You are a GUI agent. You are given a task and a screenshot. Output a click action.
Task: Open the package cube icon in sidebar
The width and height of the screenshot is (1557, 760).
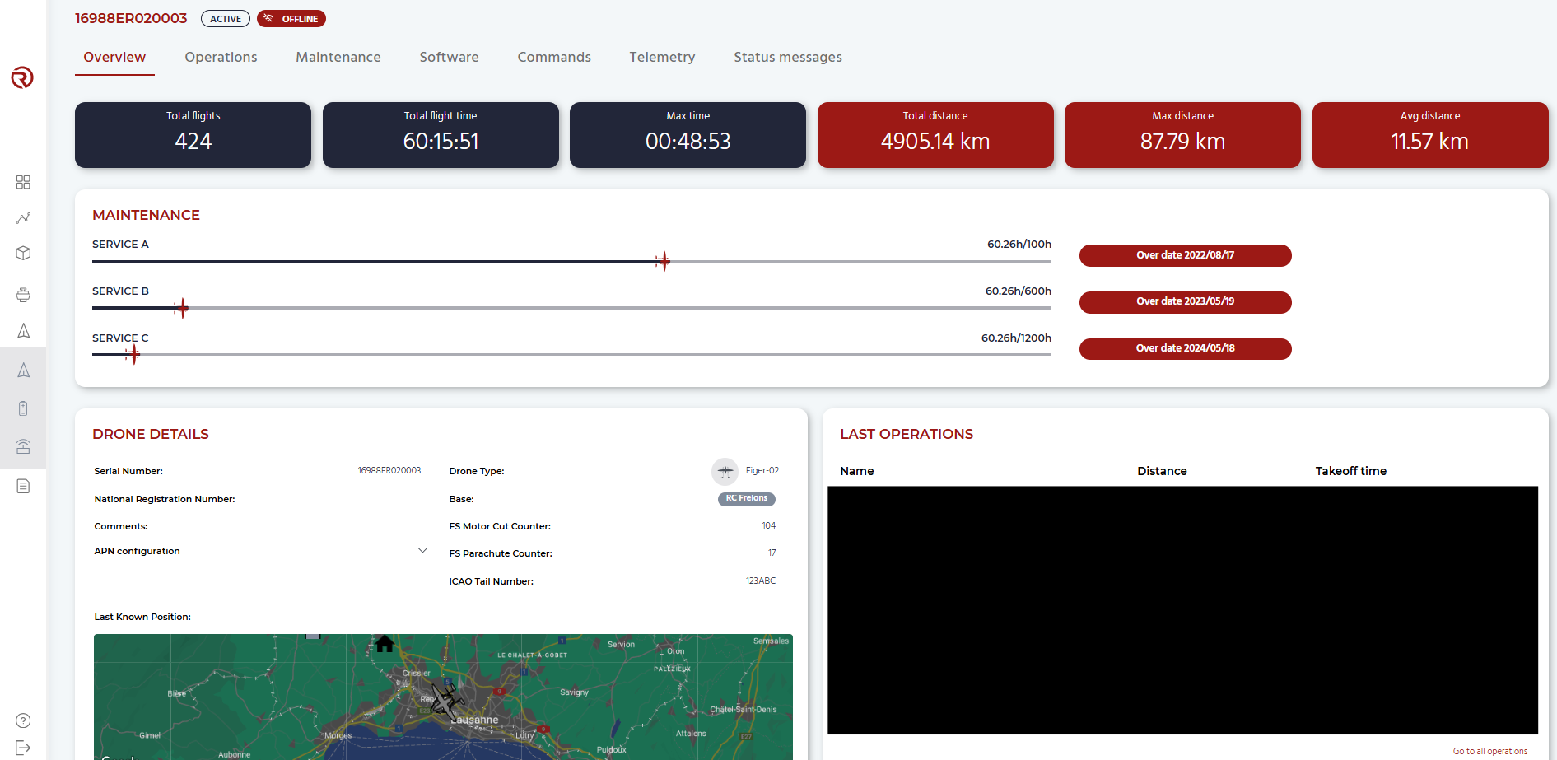23,254
